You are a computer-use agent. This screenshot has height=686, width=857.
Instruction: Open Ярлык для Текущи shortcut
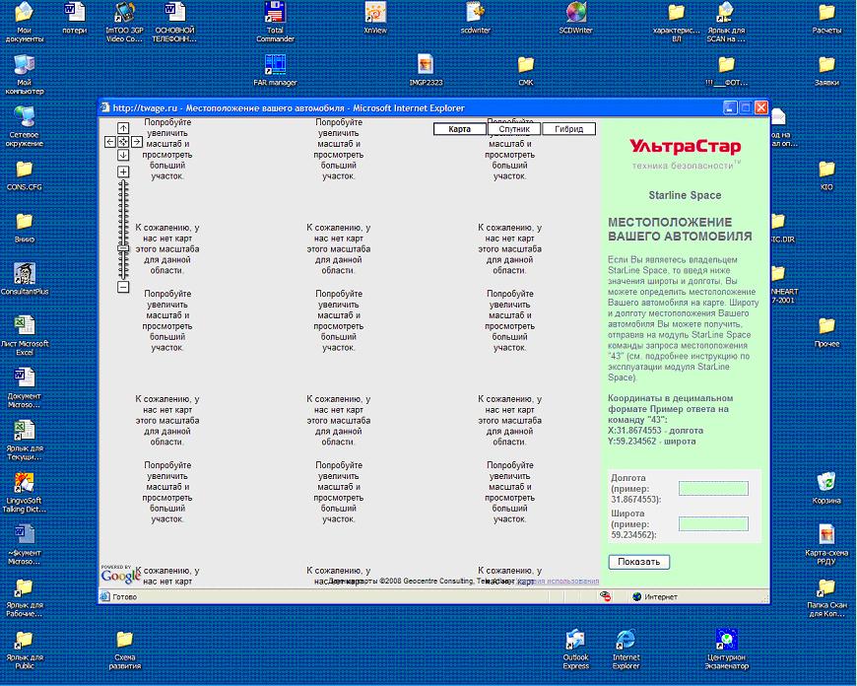[x=24, y=440]
